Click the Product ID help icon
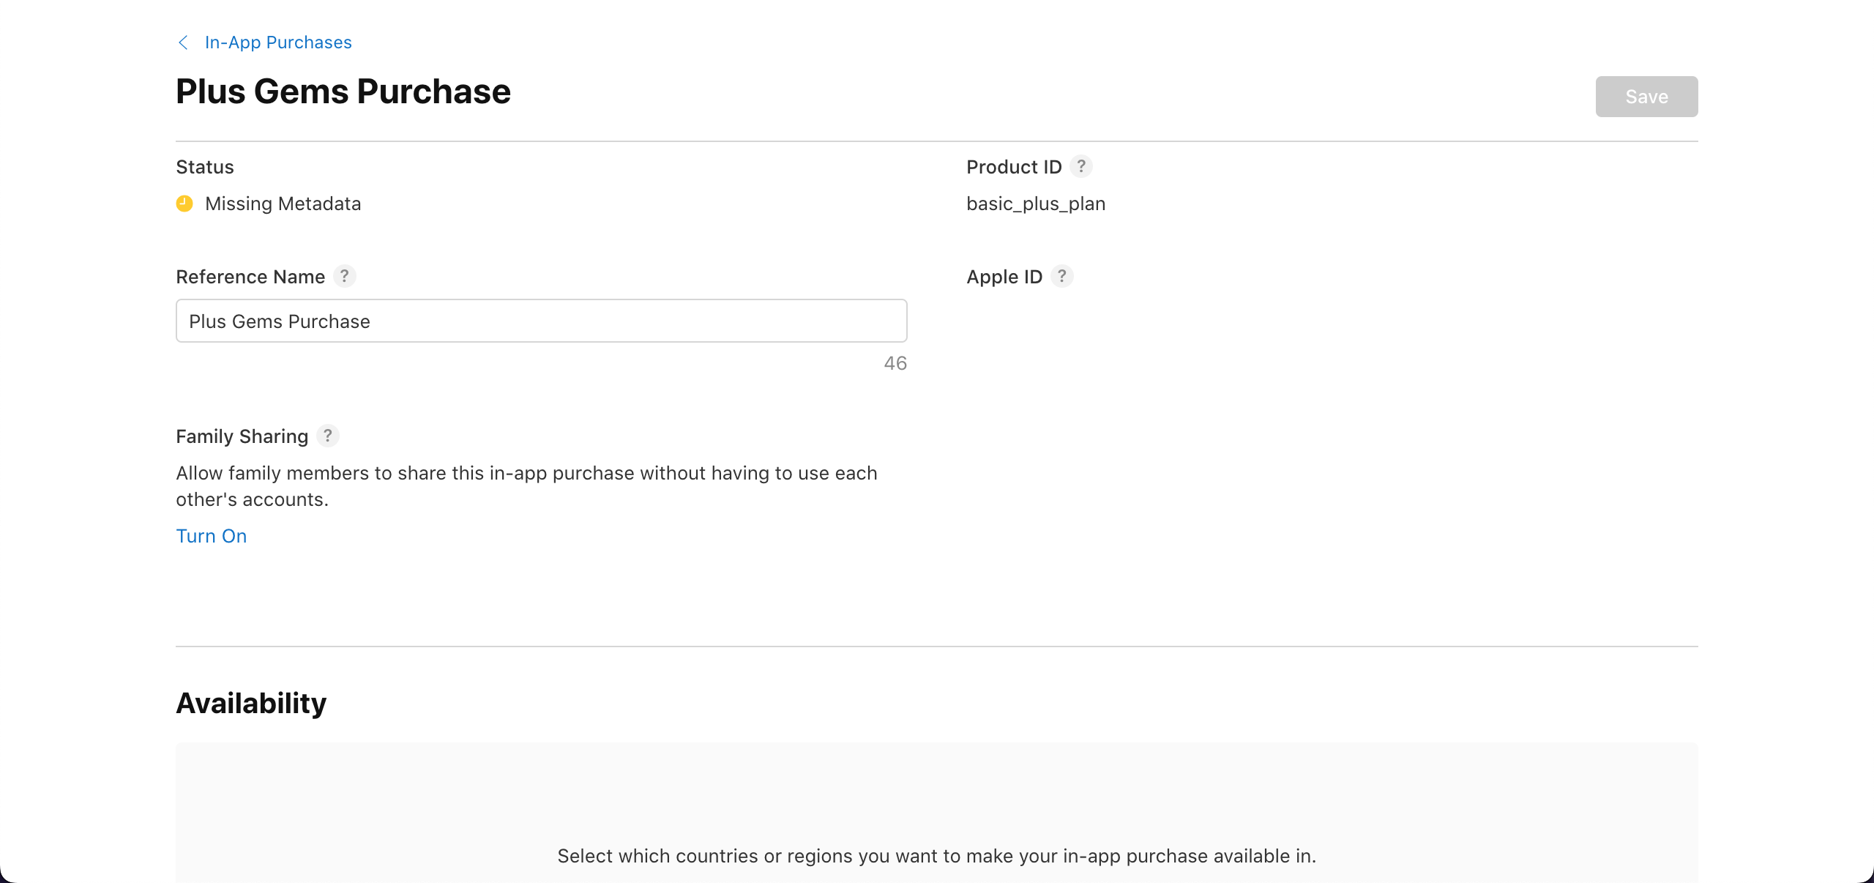 1081,167
